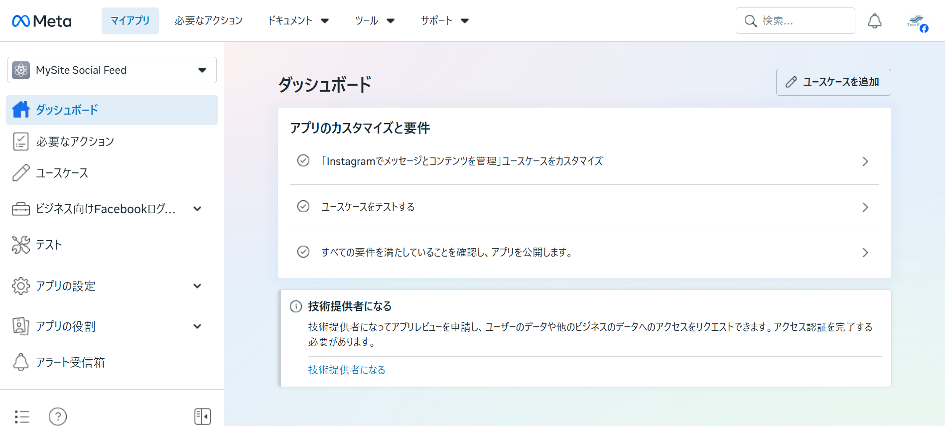The height and width of the screenshot is (426, 945).
Task: Select the マイアプリ tab
Action: click(130, 21)
